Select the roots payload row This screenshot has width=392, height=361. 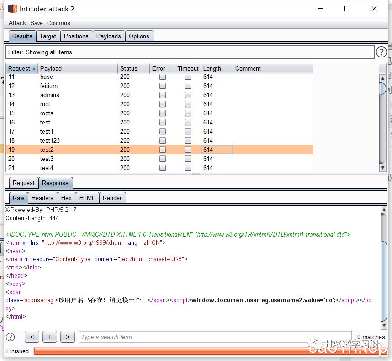pos(159,113)
